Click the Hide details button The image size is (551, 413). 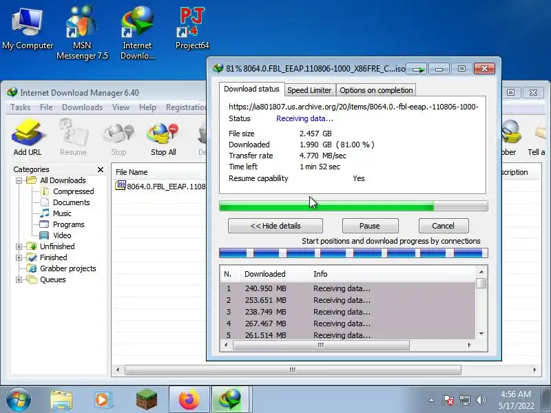(275, 226)
